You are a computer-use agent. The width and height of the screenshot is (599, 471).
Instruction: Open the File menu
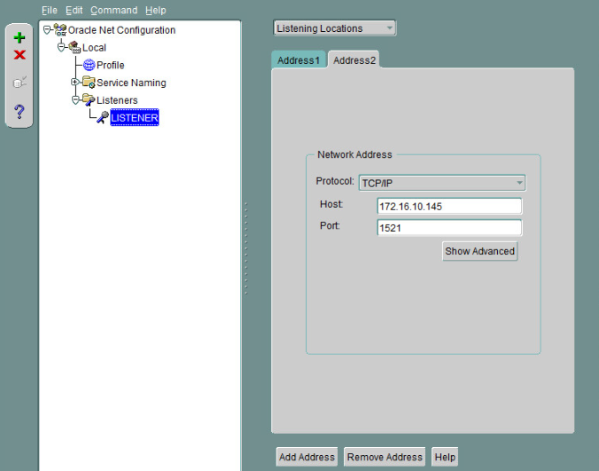pos(50,10)
